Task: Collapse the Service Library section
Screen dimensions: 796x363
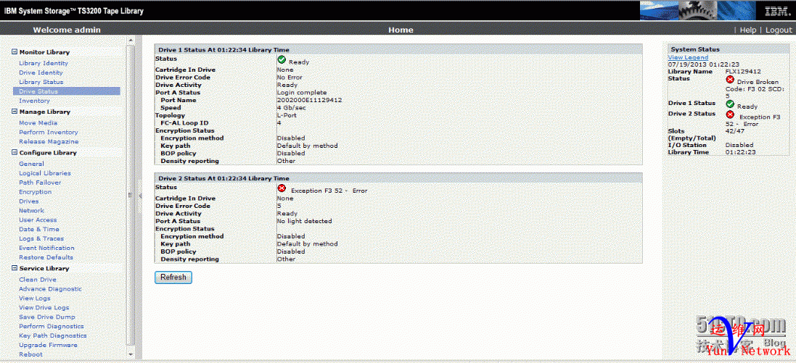Action: point(15,268)
